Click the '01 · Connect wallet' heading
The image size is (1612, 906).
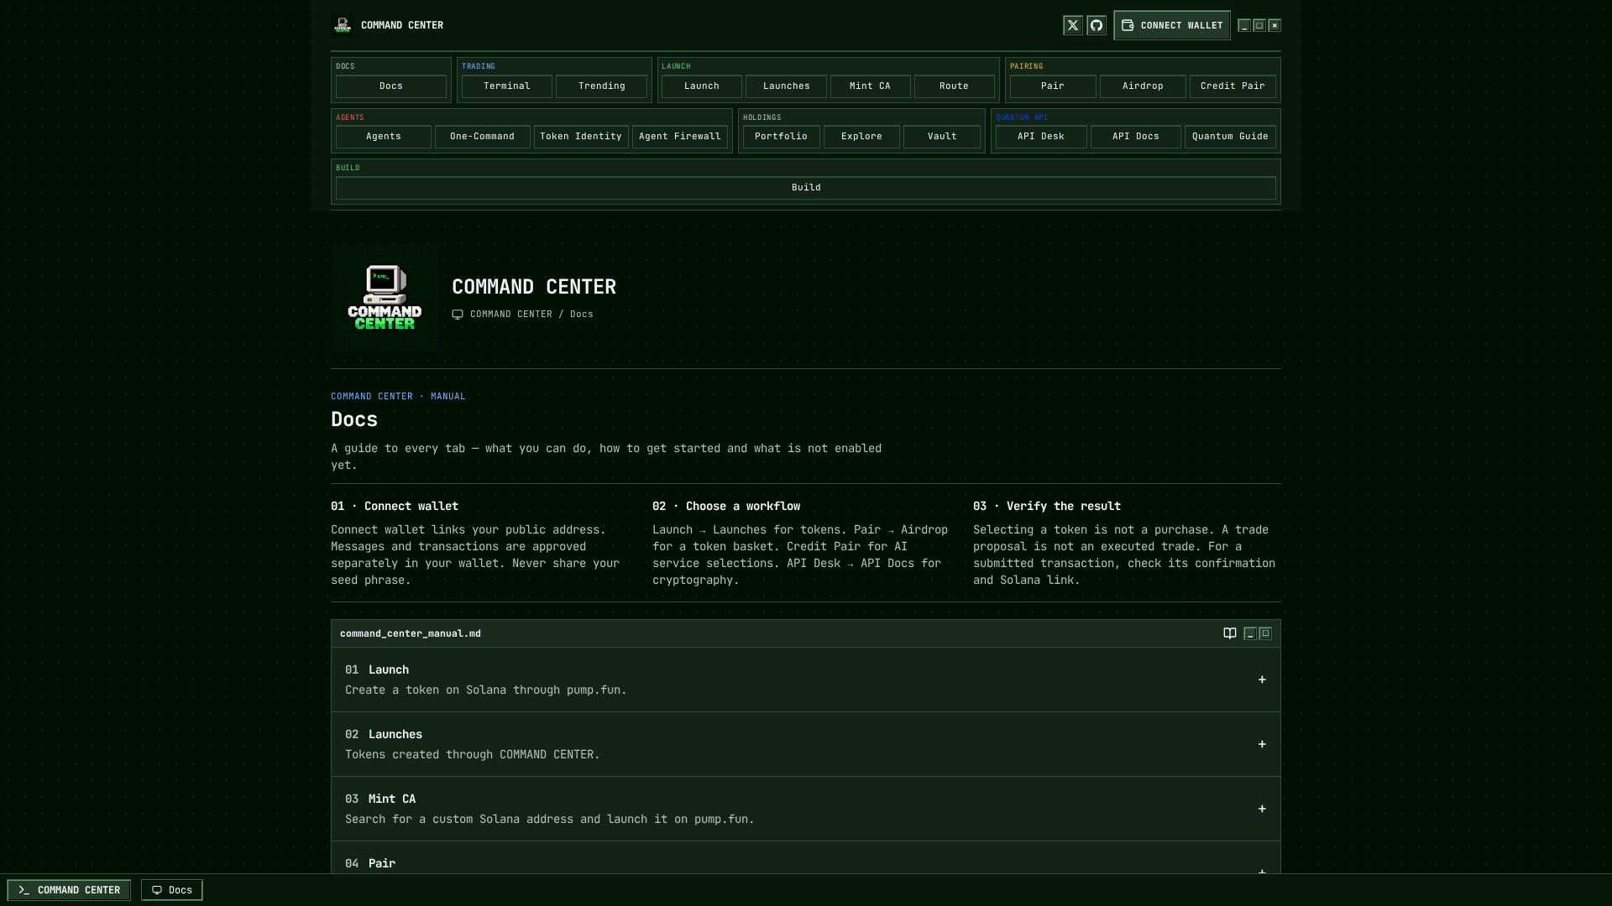point(395,507)
